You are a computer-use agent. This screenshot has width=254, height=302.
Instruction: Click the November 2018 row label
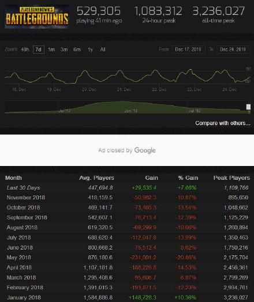(26, 198)
